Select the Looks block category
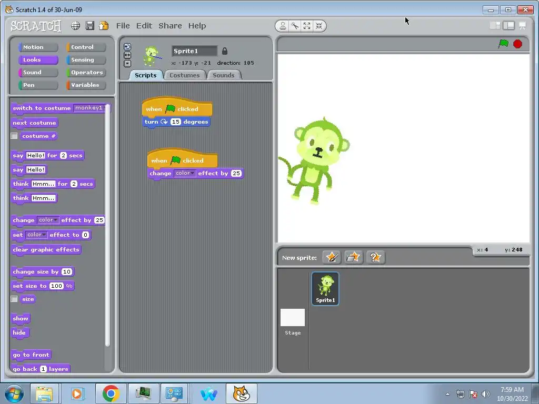The image size is (539, 404). coord(38,60)
